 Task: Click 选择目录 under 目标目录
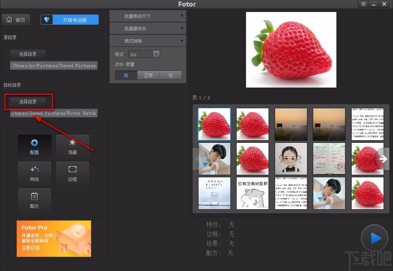pos(28,102)
